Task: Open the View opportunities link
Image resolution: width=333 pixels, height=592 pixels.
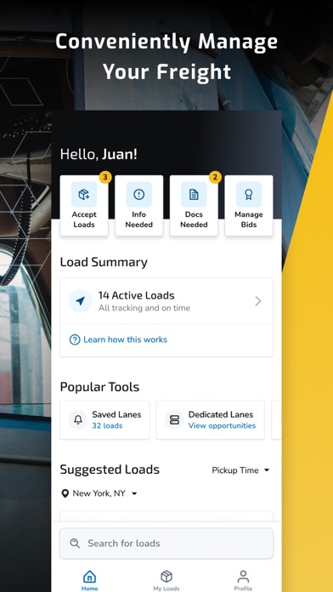Action: tap(222, 425)
